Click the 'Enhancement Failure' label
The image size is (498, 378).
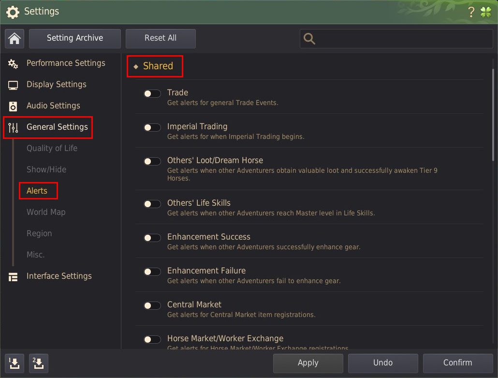(x=206, y=271)
